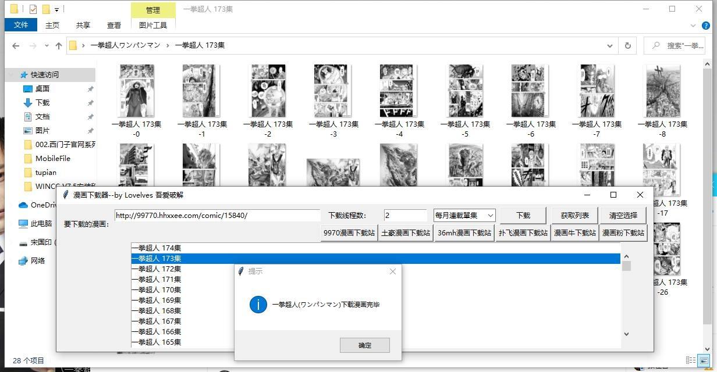Select thumbnail 一拳超人 173集-2
The width and height of the screenshot is (717, 372).
tap(268, 100)
